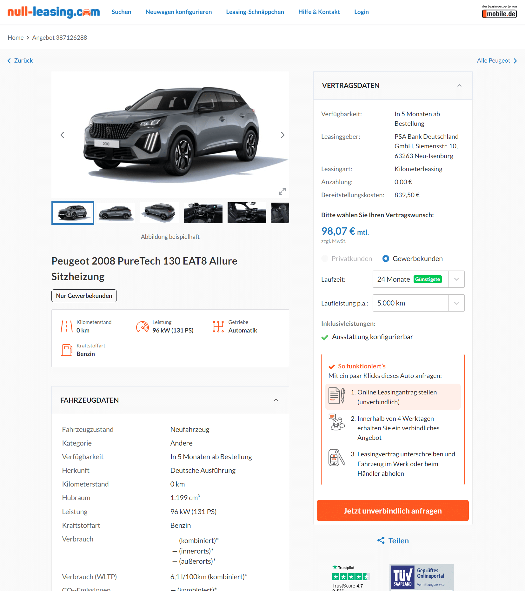This screenshot has height=591, width=525.
Task: Open the Laufzeit 24 Monate dropdown
Action: 418,279
